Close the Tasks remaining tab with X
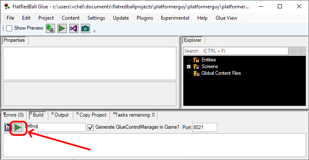 [114, 113]
